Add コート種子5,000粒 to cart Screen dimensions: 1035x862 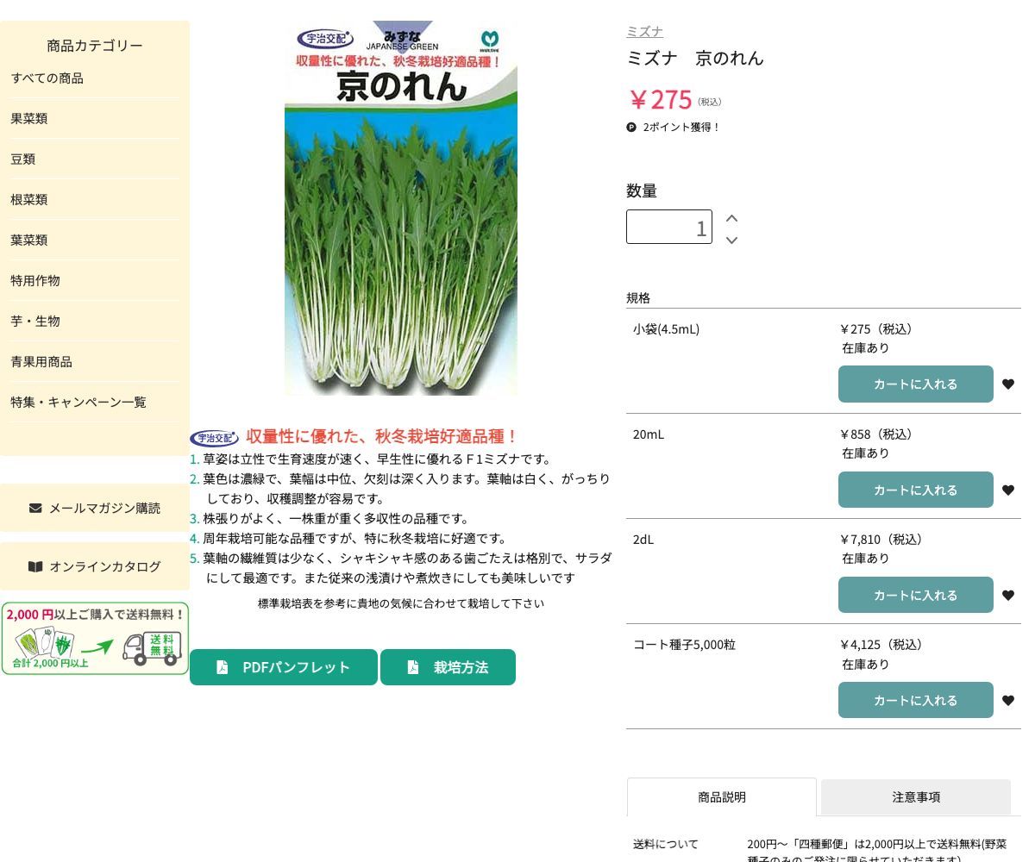click(x=915, y=700)
